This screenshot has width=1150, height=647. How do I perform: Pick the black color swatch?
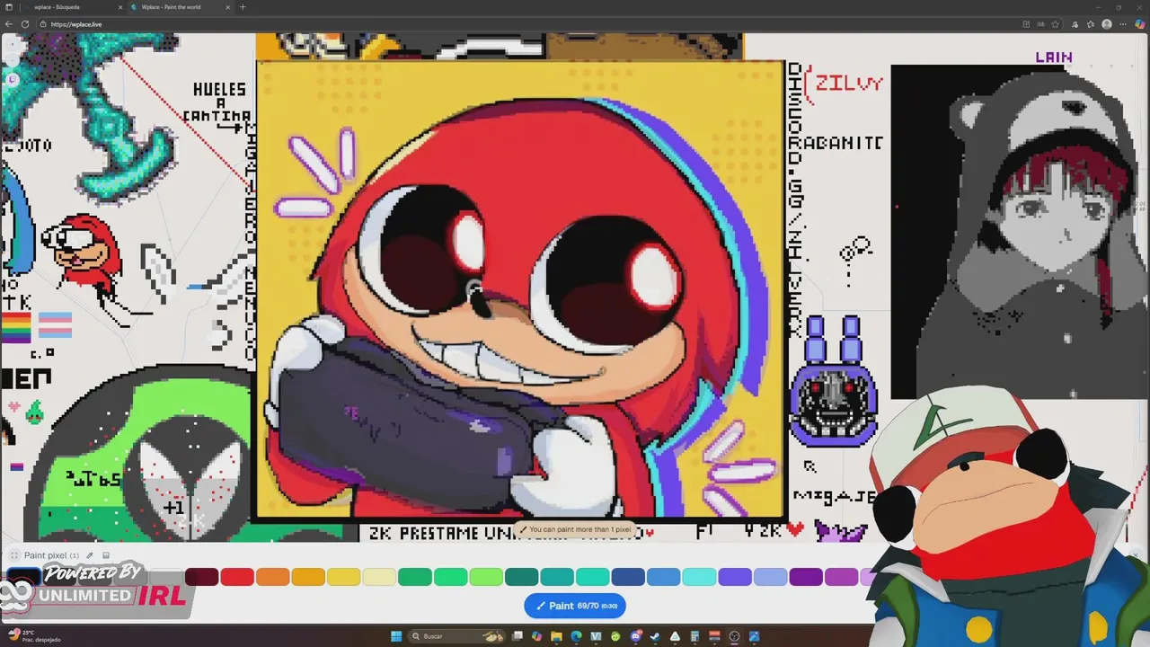pyautogui.click(x=24, y=577)
